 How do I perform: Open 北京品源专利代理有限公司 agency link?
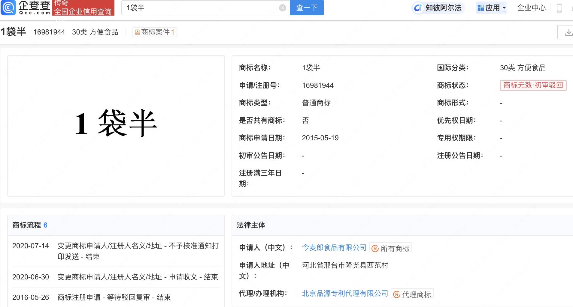pyautogui.click(x=345, y=294)
